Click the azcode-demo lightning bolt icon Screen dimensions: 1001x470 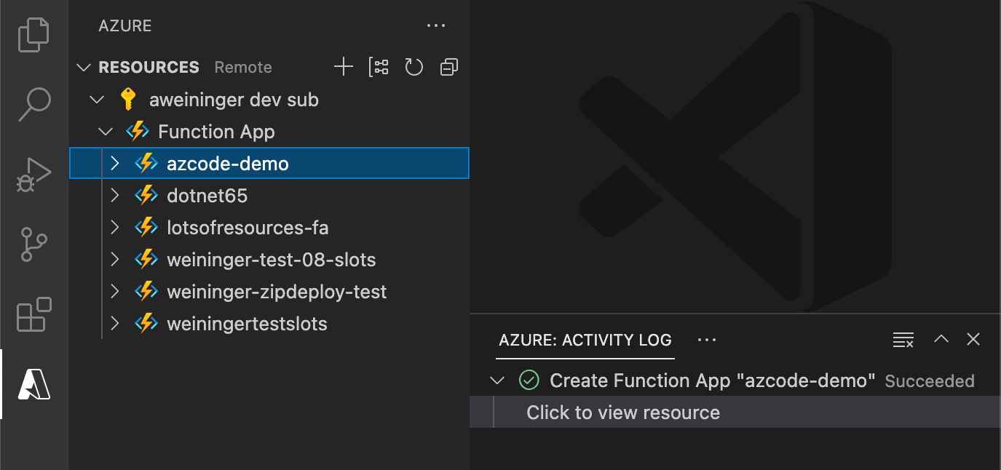(x=146, y=163)
